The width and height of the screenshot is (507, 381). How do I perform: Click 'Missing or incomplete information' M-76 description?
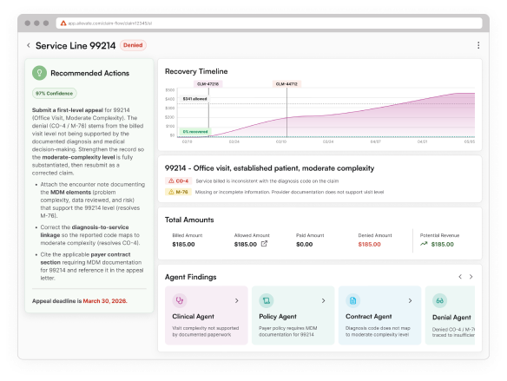[289, 192]
